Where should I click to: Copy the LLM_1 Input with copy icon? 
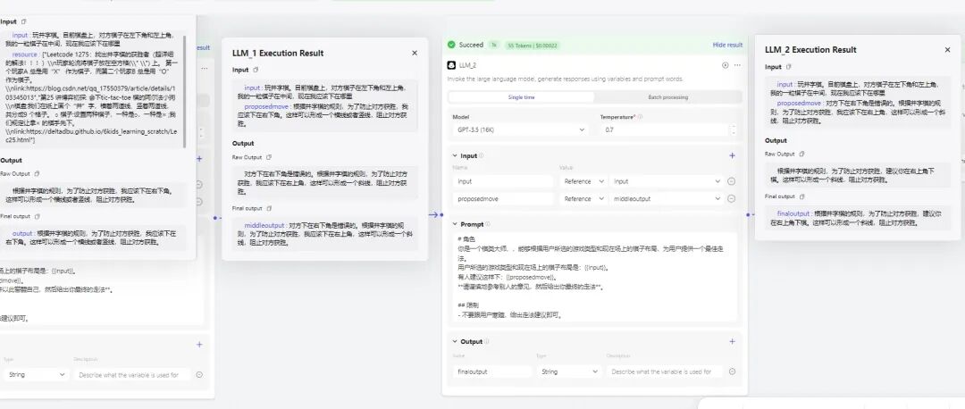tap(254, 70)
